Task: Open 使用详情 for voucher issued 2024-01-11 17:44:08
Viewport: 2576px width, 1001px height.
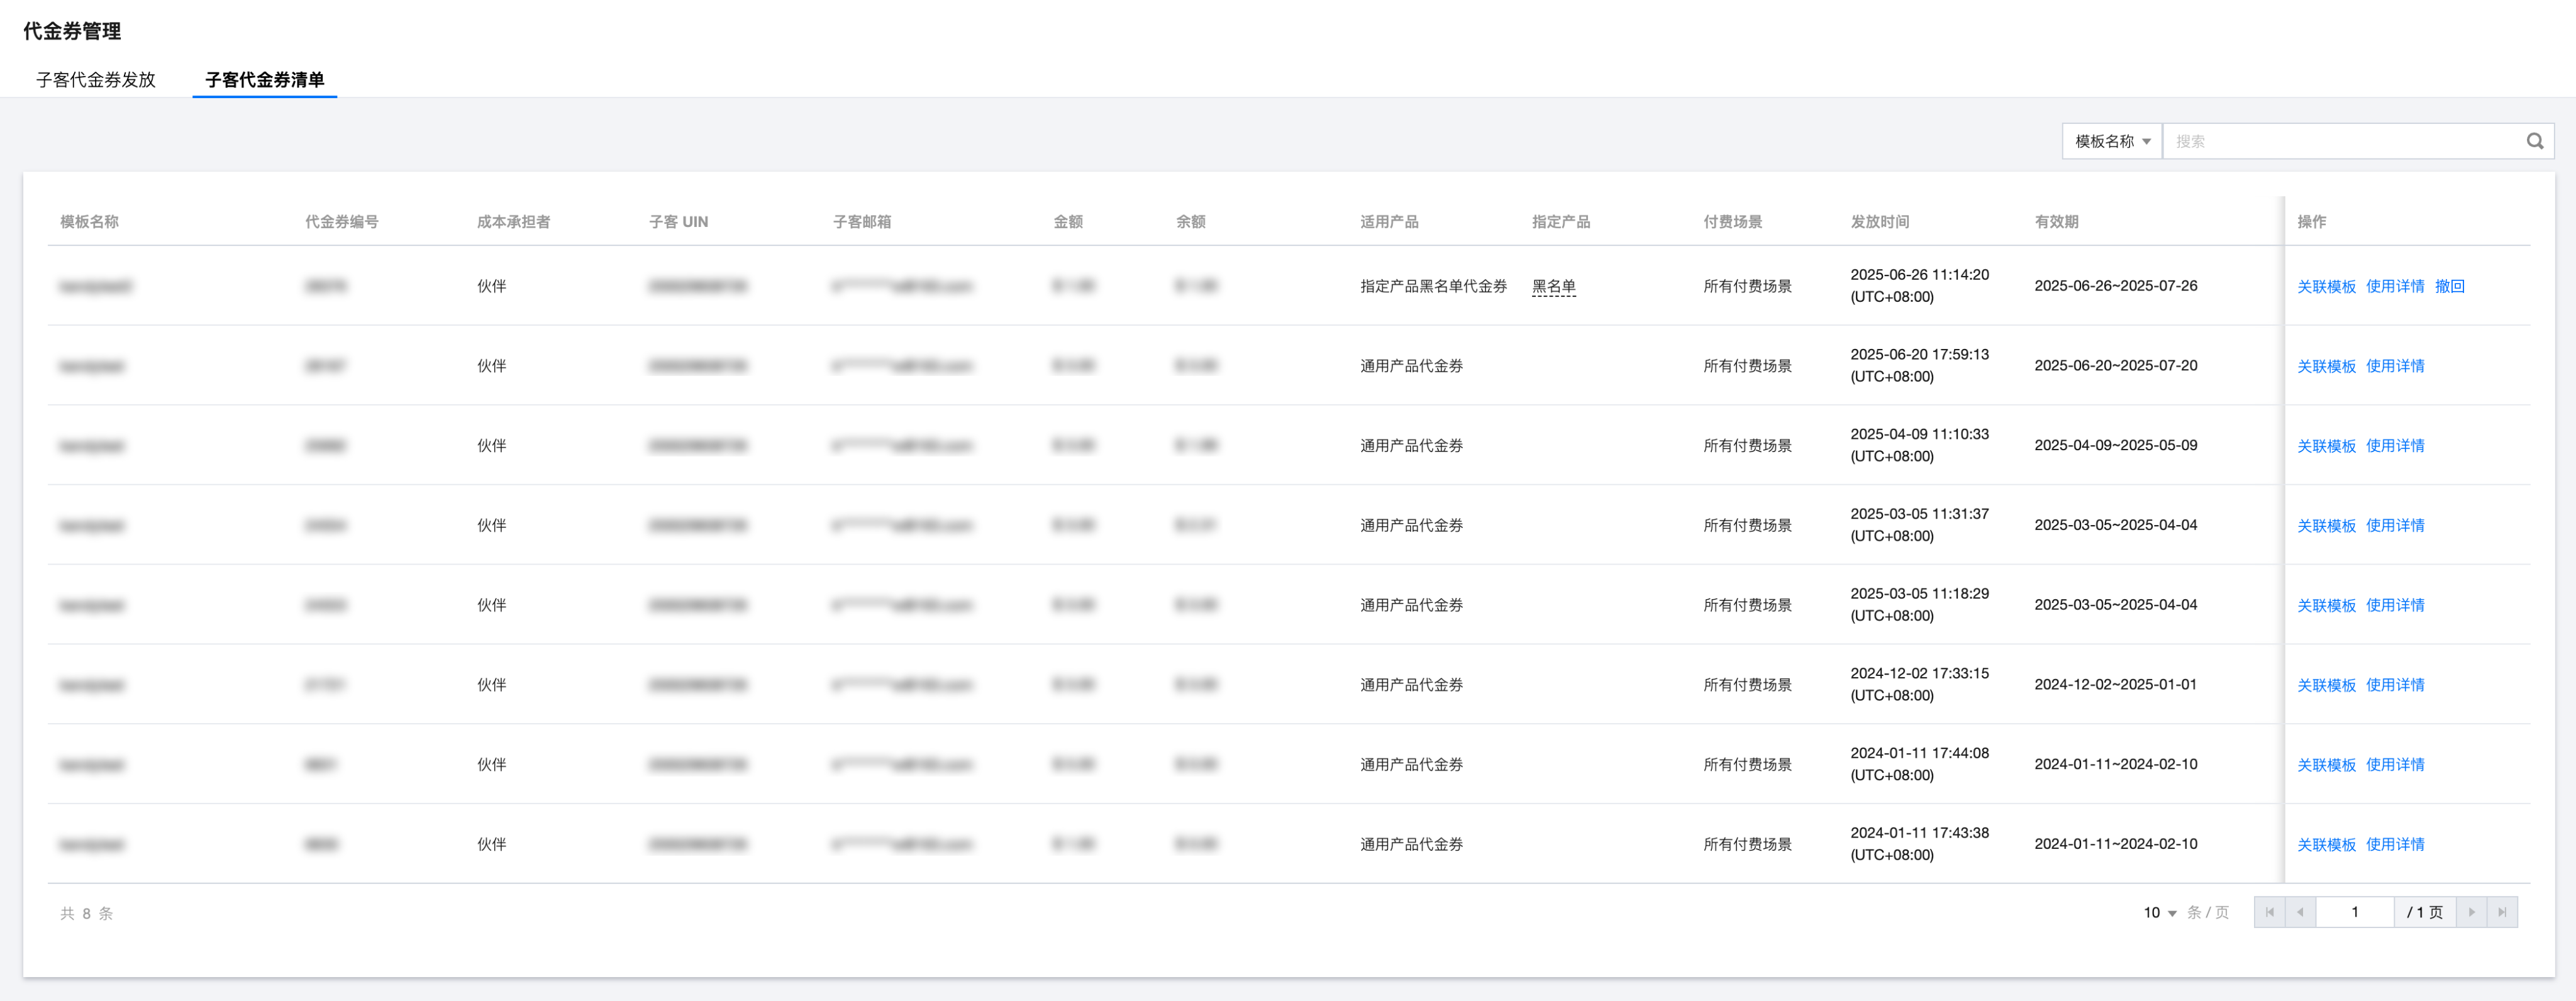Action: point(2394,764)
